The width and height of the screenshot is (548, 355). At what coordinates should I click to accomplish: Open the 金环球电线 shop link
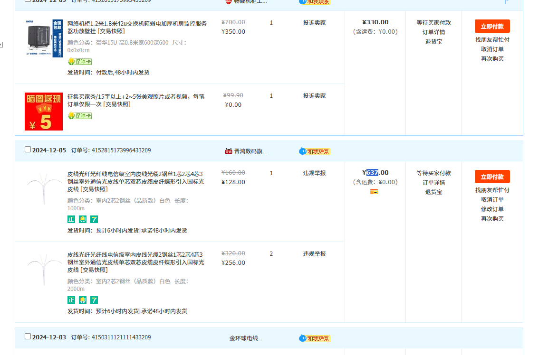click(246, 338)
